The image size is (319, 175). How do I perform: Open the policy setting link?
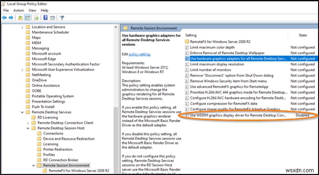139,54
